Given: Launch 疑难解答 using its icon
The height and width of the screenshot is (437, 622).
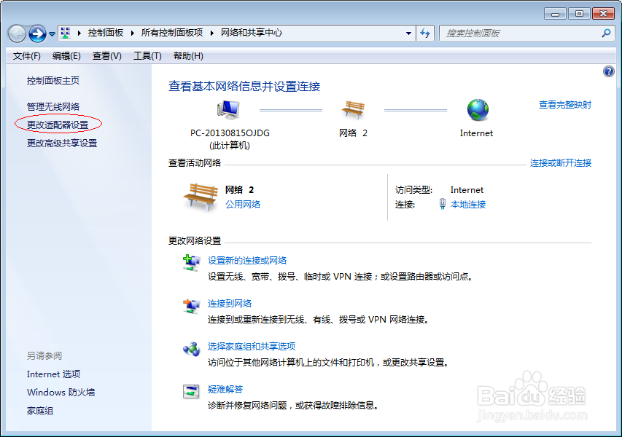Looking at the screenshot, I should 191,390.
